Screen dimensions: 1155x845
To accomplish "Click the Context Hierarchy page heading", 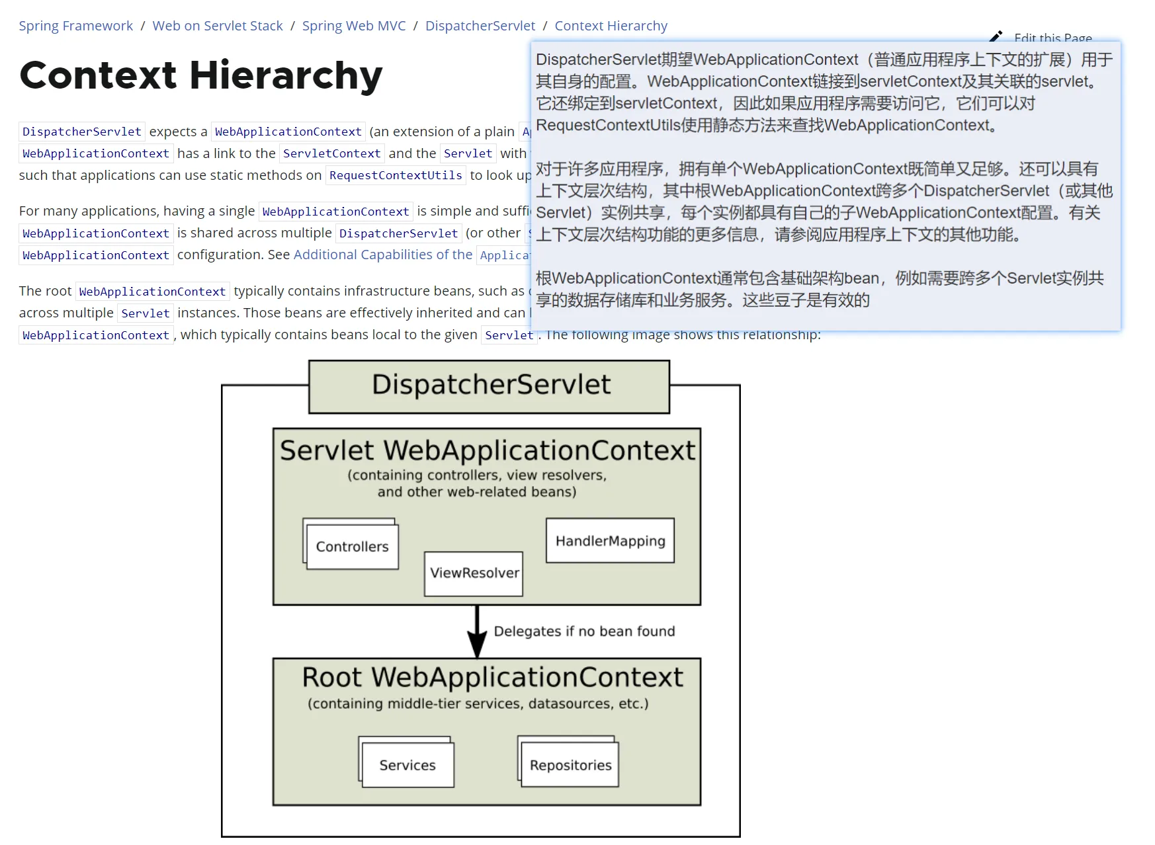I will coord(200,75).
